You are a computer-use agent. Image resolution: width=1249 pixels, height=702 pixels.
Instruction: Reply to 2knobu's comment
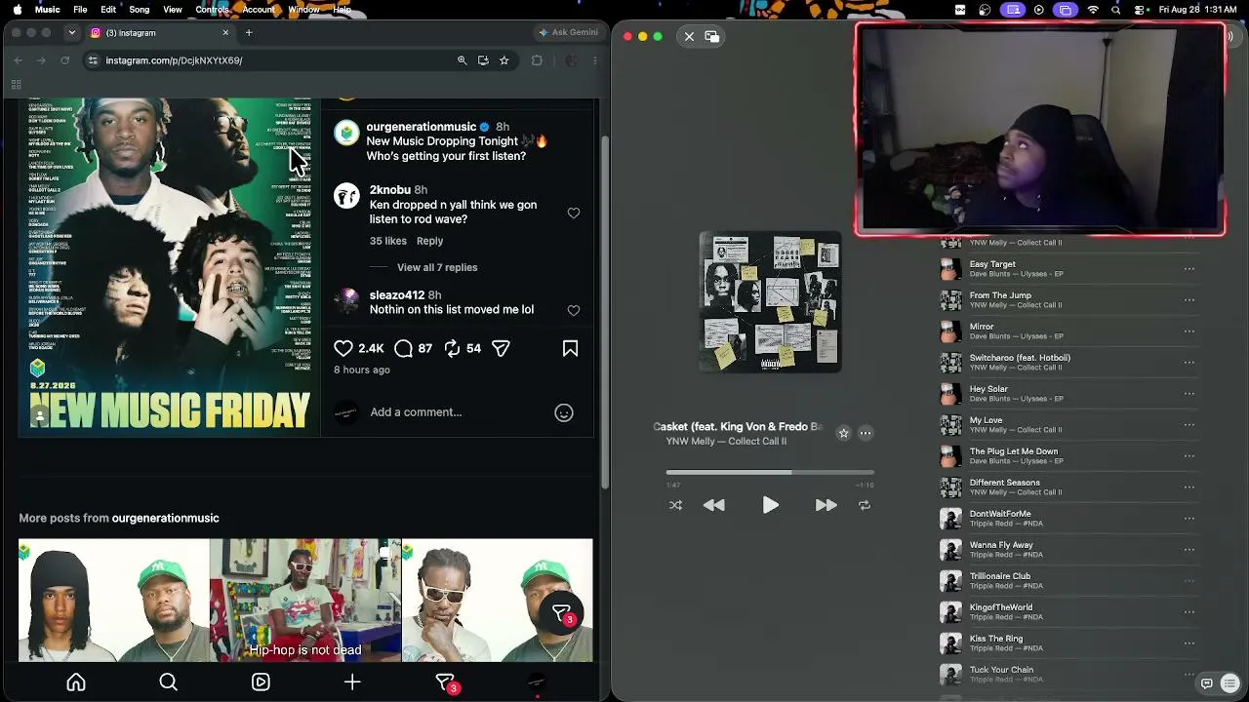pyautogui.click(x=429, y=241)
